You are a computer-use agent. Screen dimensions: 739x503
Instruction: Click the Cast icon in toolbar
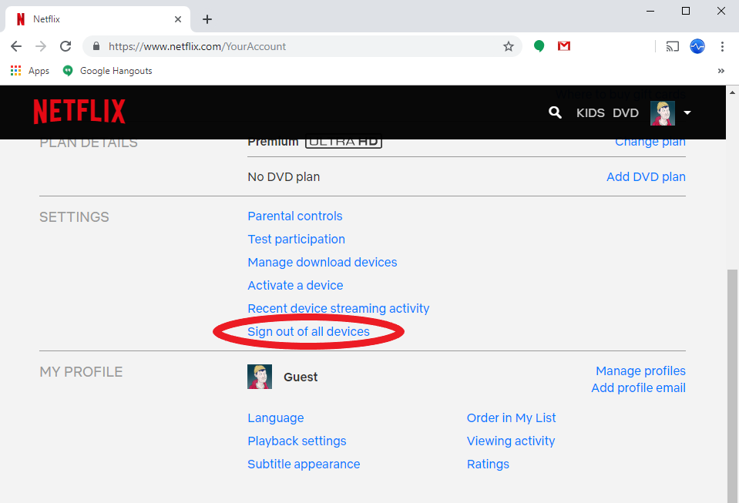(672, 46)
